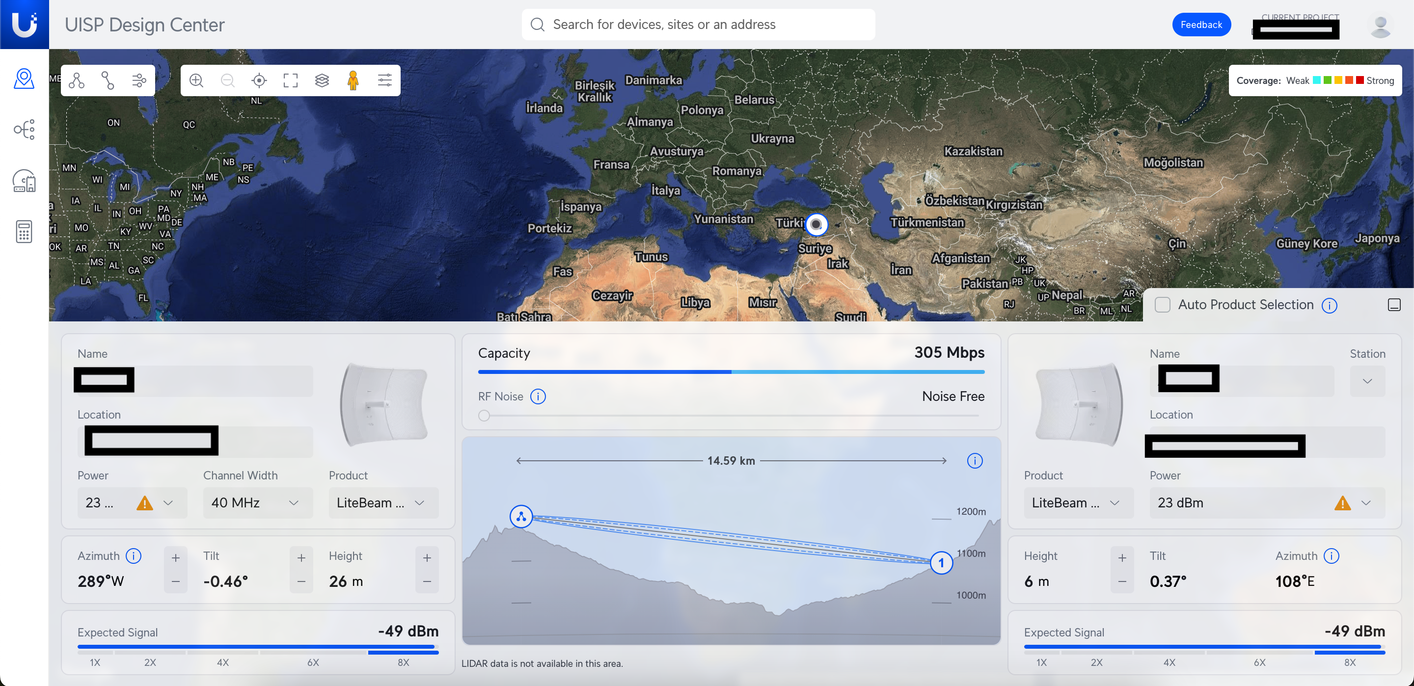
Task: Click the UISP Design Center title
Action: click(x=144, y=25)
